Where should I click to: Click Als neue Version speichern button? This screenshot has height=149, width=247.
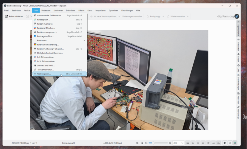103,16
